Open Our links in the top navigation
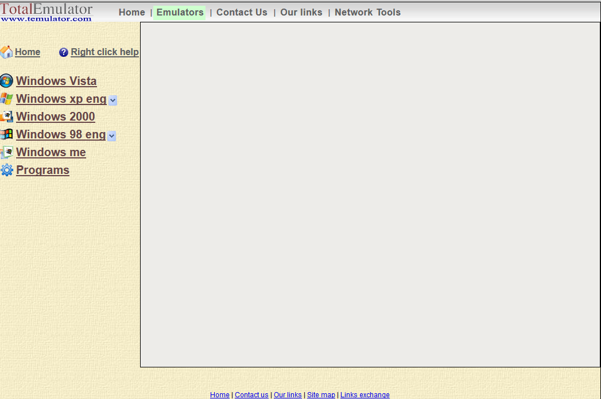The width and height of the screenshot is (601, 399). [301, 12]
